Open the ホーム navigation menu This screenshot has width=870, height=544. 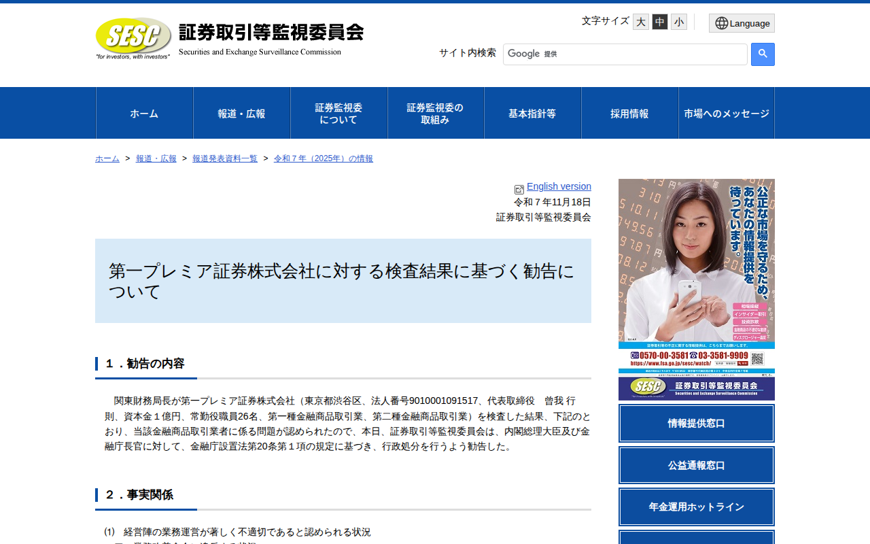[144, 114]
